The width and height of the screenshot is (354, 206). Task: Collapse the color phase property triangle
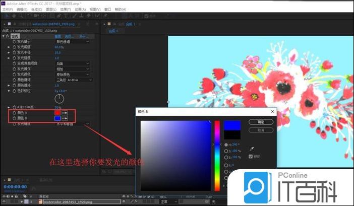[x=9, y=91]
